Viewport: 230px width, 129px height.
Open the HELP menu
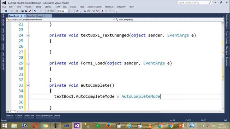pos(131,7)
